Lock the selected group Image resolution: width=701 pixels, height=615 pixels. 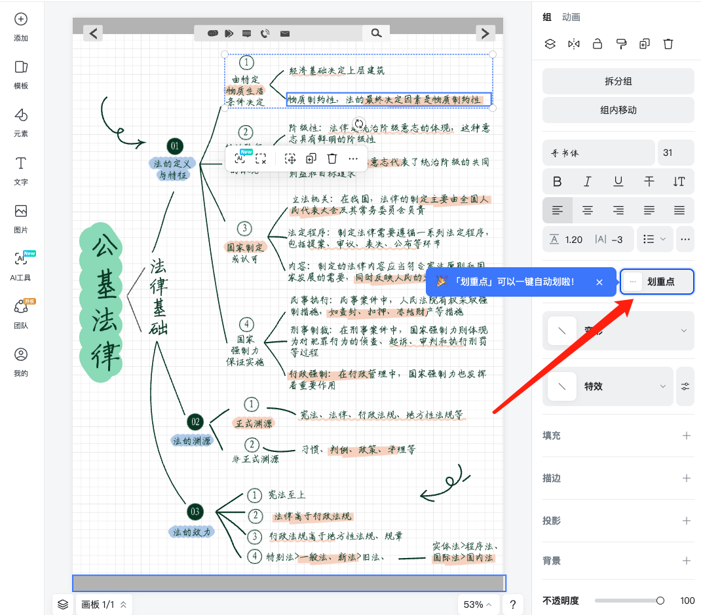click(x=597, y=44)
